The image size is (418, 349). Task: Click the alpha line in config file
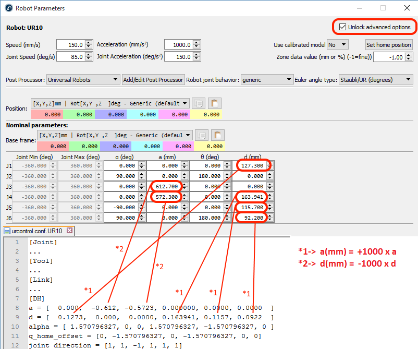click(x=151, y=327)
